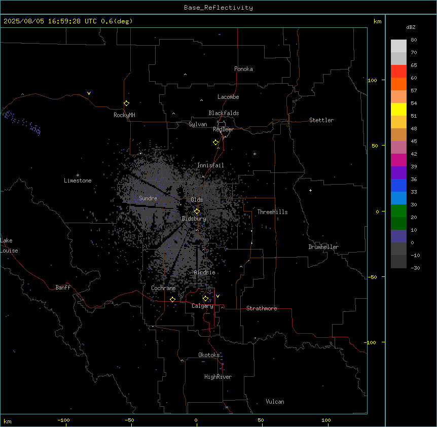Click the Strathmore label
437x427 pixels.
click(x=262, y=308)
